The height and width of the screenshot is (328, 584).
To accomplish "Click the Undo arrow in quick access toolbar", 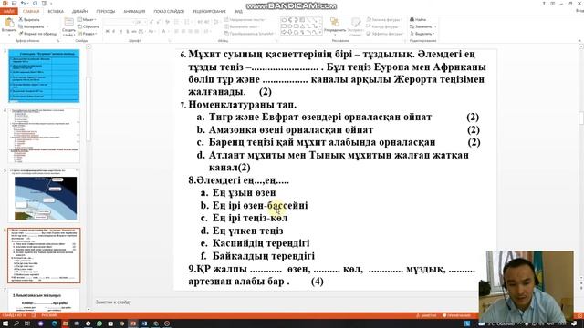I will coord(23,4).
